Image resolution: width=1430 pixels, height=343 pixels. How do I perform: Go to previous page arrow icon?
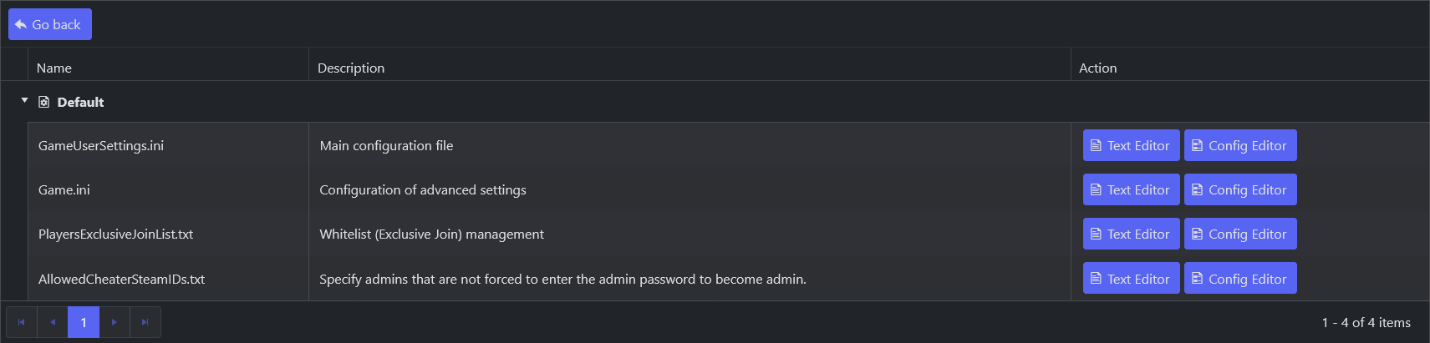53,322
